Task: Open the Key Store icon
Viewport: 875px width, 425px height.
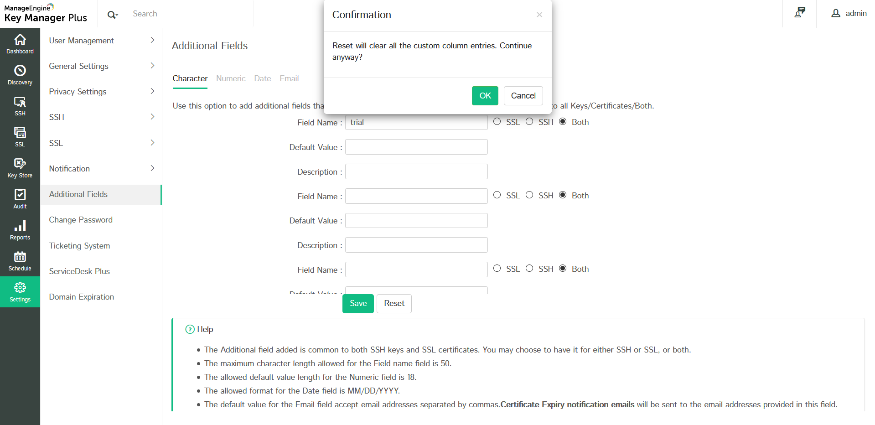Action: 20,168
